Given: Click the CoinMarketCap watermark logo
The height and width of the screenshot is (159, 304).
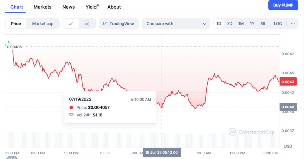Looking at the screenshot, I should pyautogui.click(x=232, y=132).
